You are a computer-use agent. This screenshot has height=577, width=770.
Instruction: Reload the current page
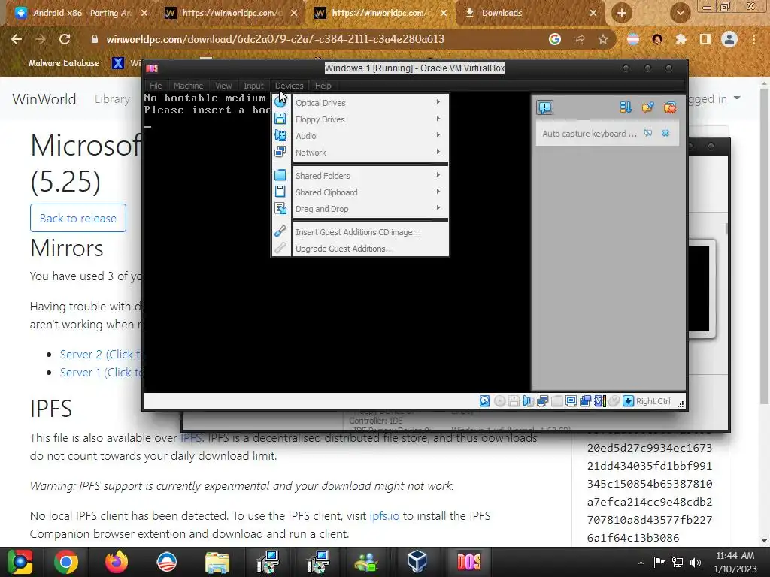65,39
